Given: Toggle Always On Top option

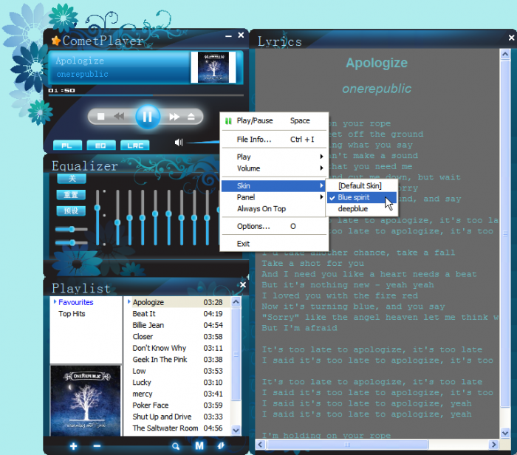Looking at the screenshot, I should [x=274, y=209].
